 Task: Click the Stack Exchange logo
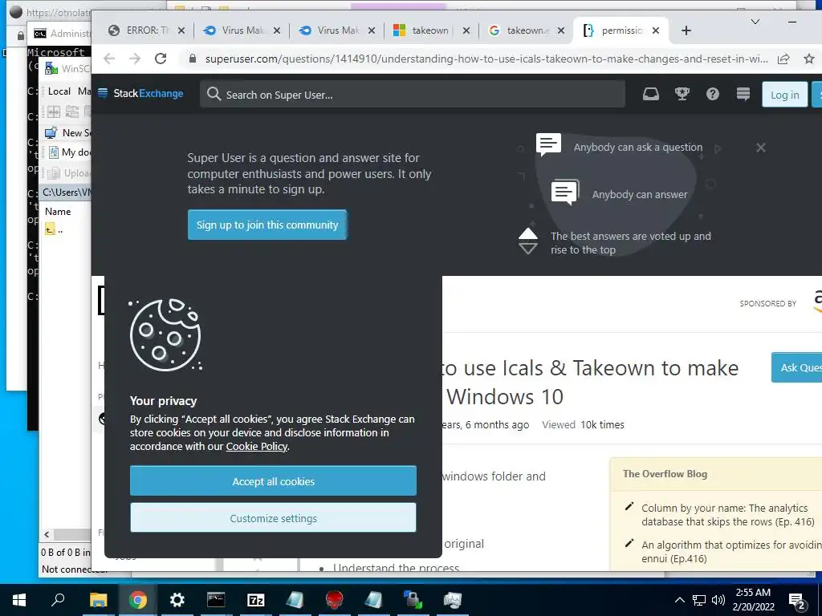(x=140, y=94)
